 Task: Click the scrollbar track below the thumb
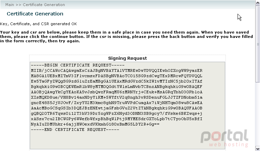258,114
